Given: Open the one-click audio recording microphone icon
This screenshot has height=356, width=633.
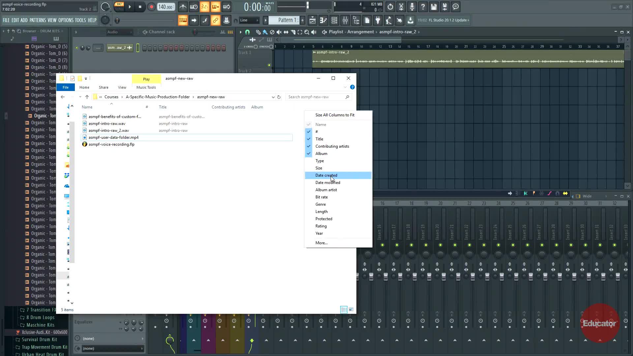Looking at the screenshot, I should click(x=412, y=7).
